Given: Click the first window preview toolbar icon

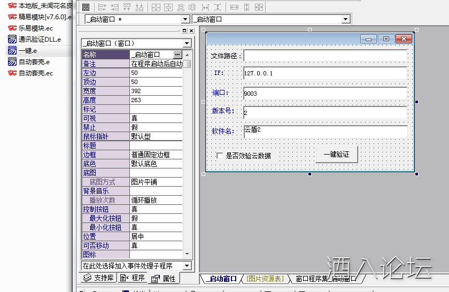Looking at the screenshot, I should tap(86, 7).
